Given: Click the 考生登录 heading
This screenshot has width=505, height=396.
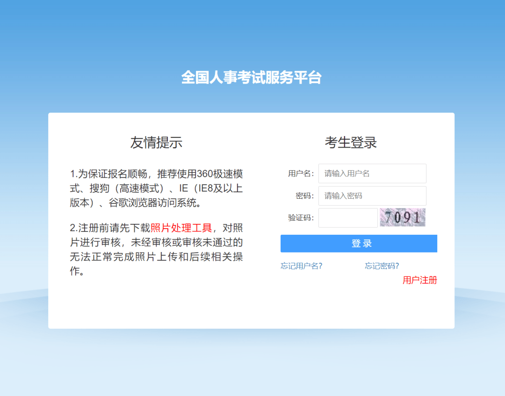Looking at the screenshot, I should [x=351, y=142].
